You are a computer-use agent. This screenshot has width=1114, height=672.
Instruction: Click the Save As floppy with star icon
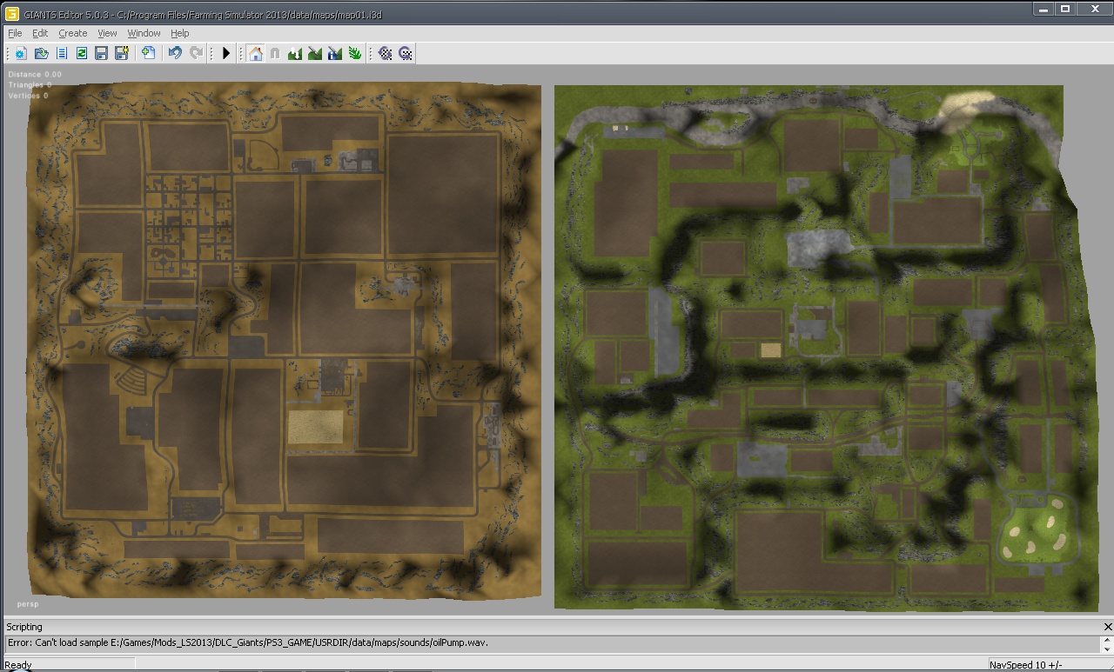[122, 54]
